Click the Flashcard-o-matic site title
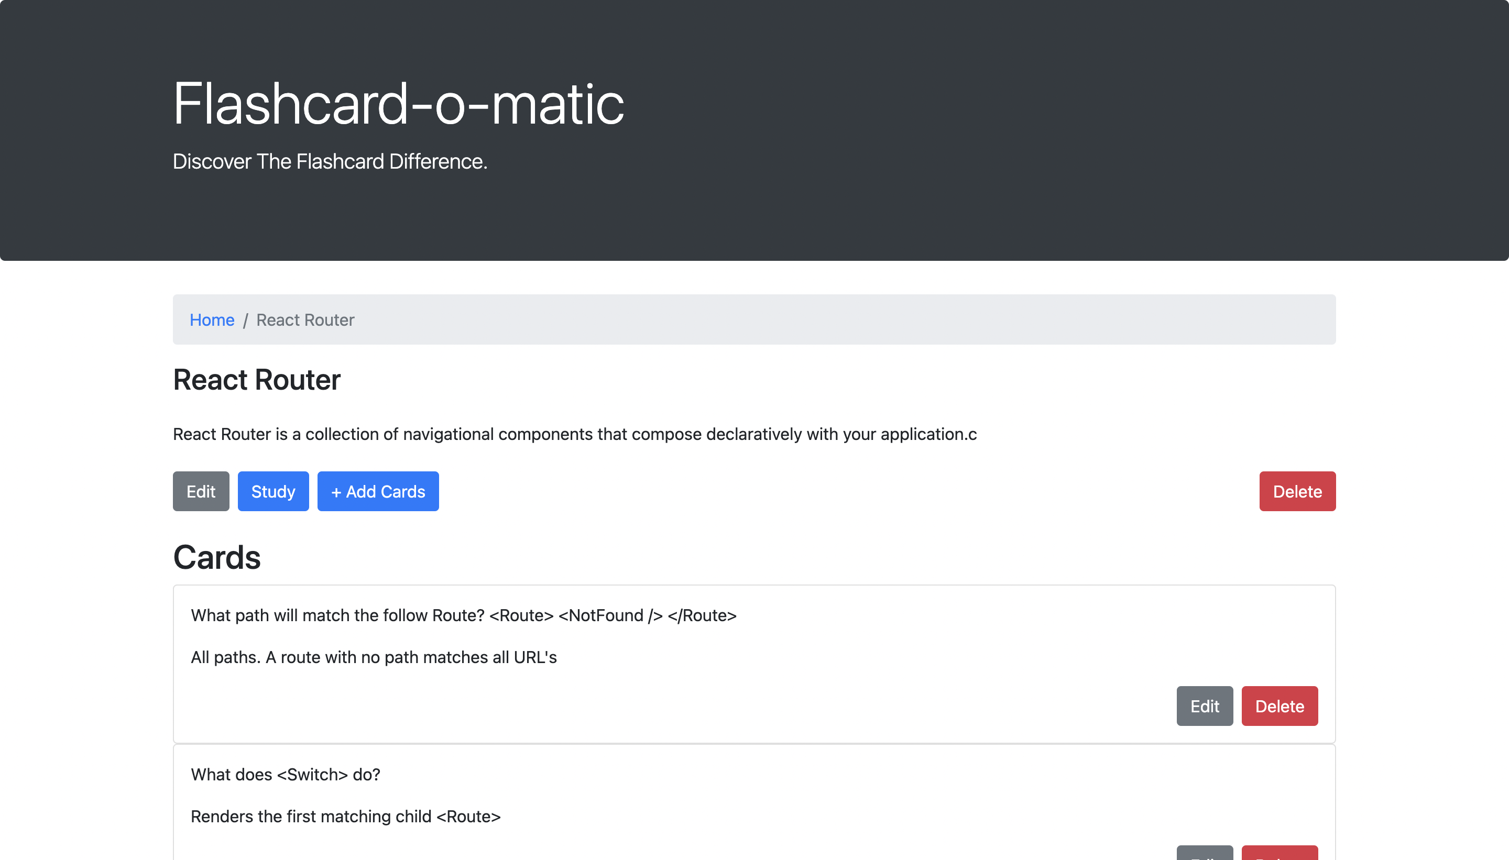1509x860 pixels. point(398,104)
